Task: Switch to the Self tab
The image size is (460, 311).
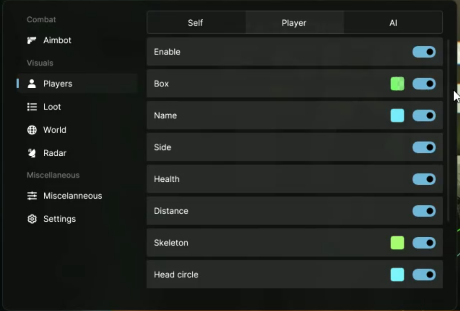Action: click(196, 23)
